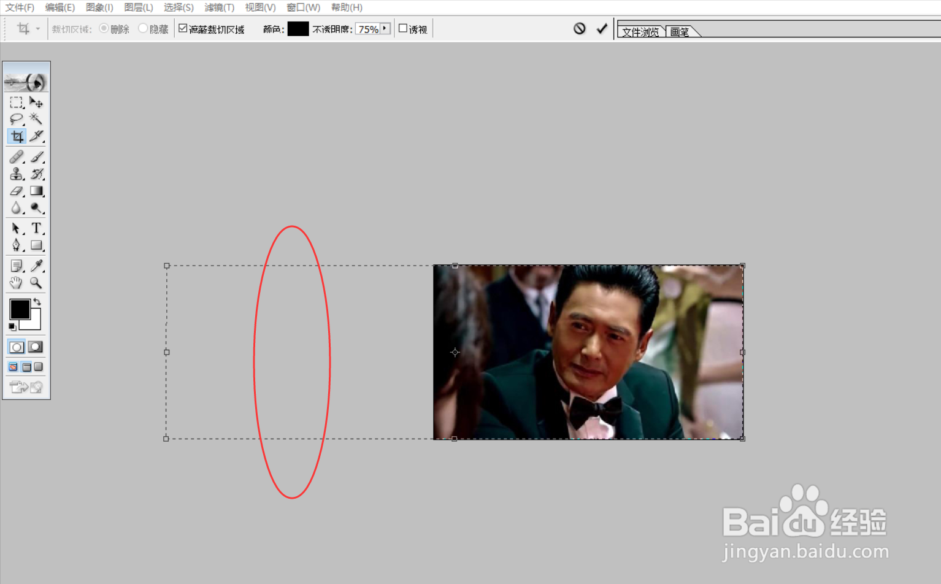Image resolution: width=941 pixels, height=584 pixels.
Task: Choose Hide for the cropped area
Action: click(x=143, y=28)
